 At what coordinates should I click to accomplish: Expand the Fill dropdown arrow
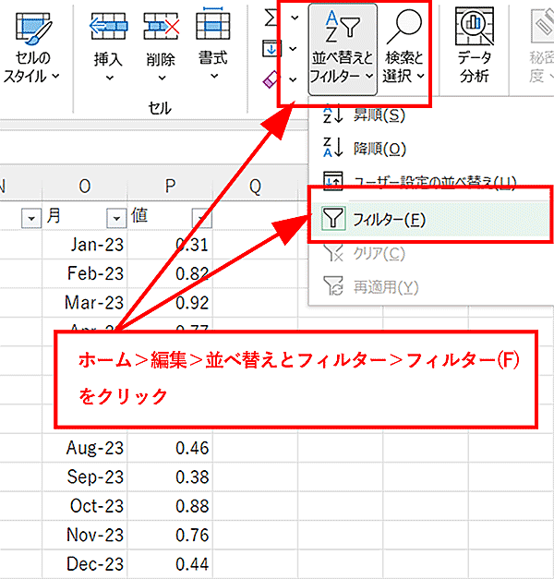click(294, 49)
